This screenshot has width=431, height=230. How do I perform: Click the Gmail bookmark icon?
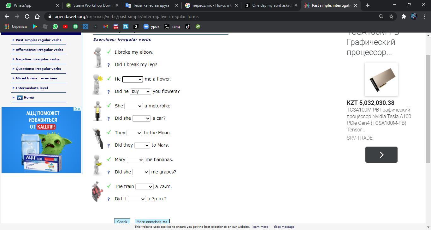click(105, 27)
